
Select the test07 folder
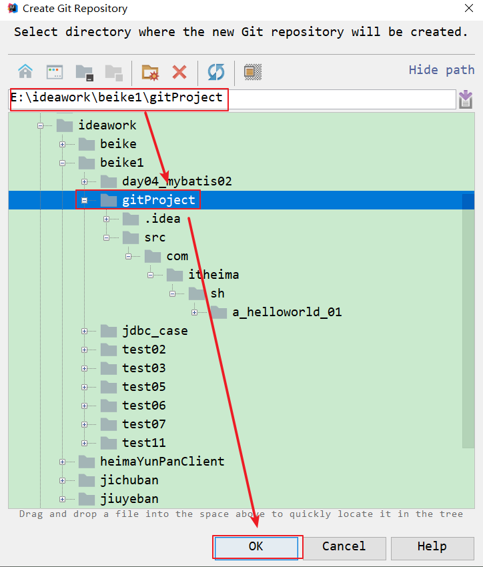click(143, 424)
